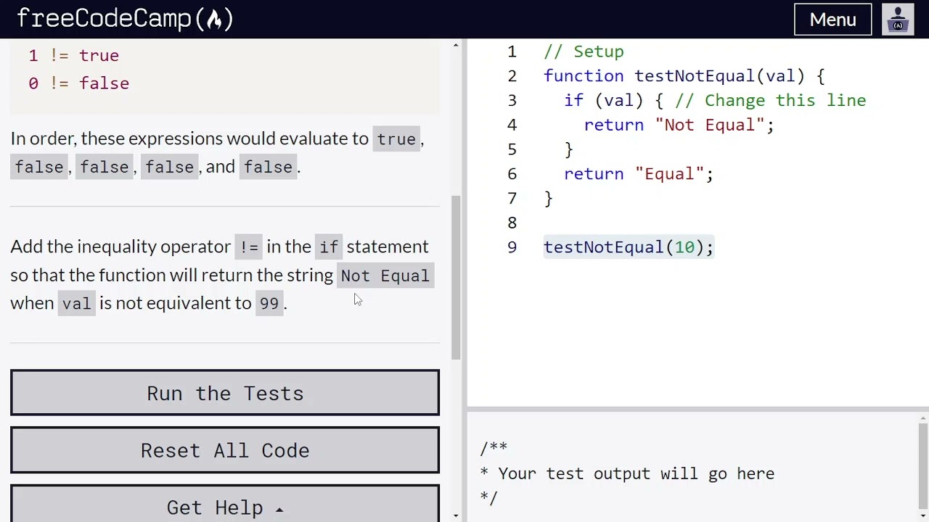Click line number 9 in gutter
Screen dimensions: 929x522
(x=512, y=247)
